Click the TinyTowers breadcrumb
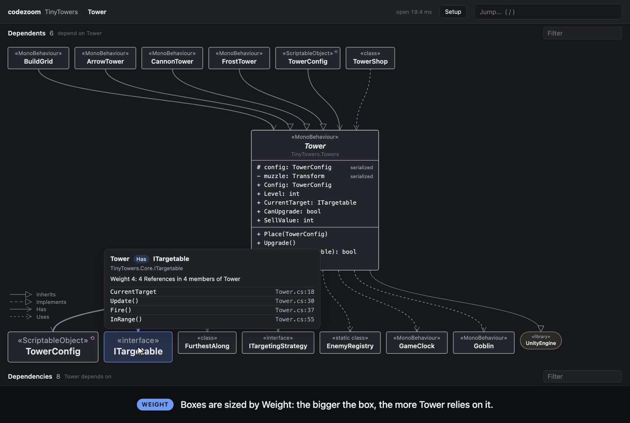Viewport: 630px width, 423px height. pos(61,12)
